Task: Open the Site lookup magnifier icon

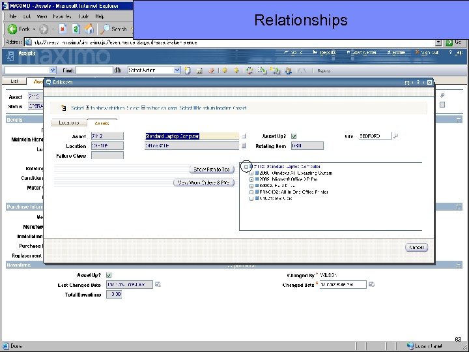Action: tap(396, 136)
